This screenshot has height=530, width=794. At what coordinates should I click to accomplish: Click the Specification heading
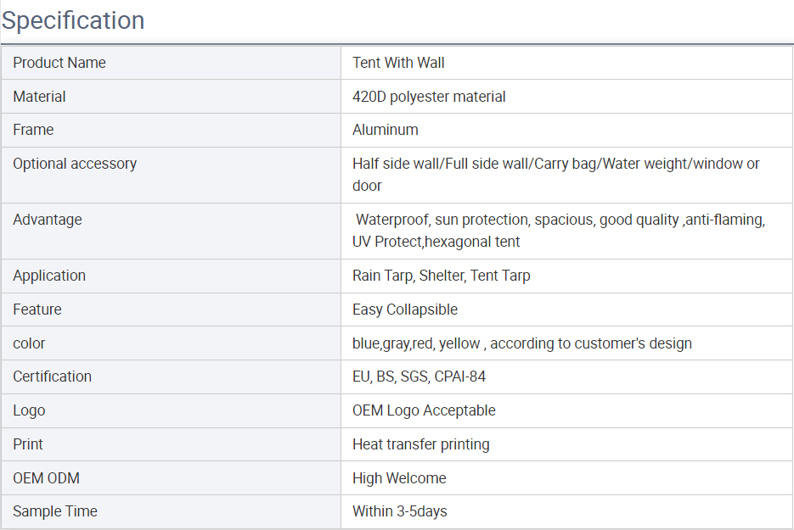[73, 20]
